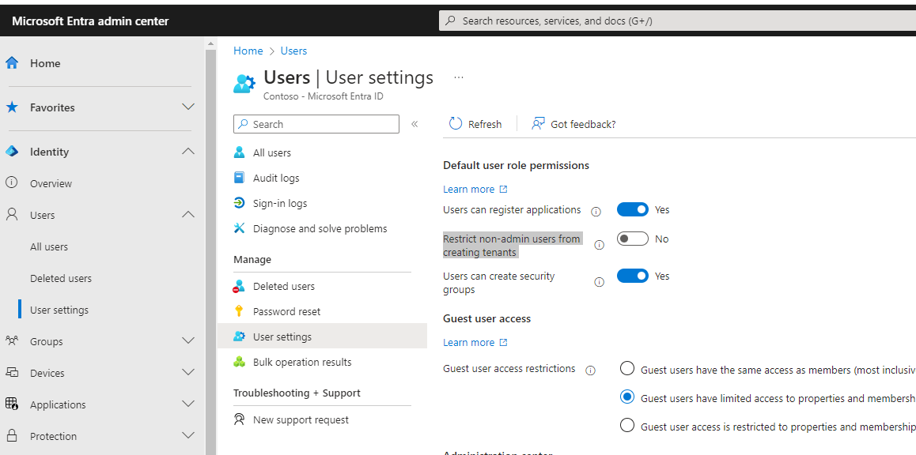Select Diagnose and solve problems
This screenshot has height=455, width=916.
pyautogui.click(x=320, y=227)
